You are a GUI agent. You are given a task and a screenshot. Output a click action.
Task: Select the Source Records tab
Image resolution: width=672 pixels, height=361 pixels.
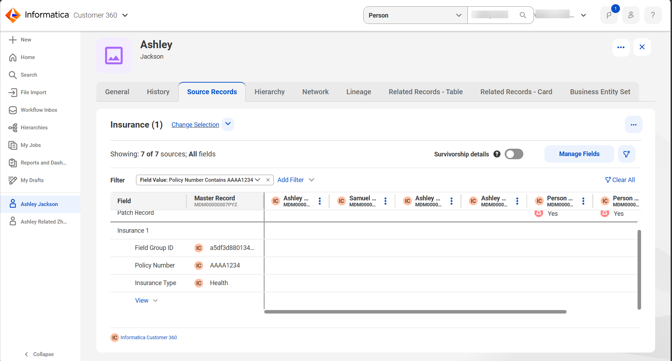pos(212,92)
